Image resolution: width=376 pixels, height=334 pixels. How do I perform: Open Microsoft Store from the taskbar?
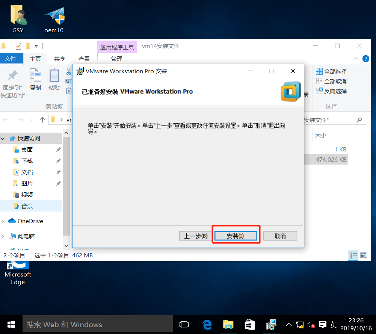coord(249,325)
